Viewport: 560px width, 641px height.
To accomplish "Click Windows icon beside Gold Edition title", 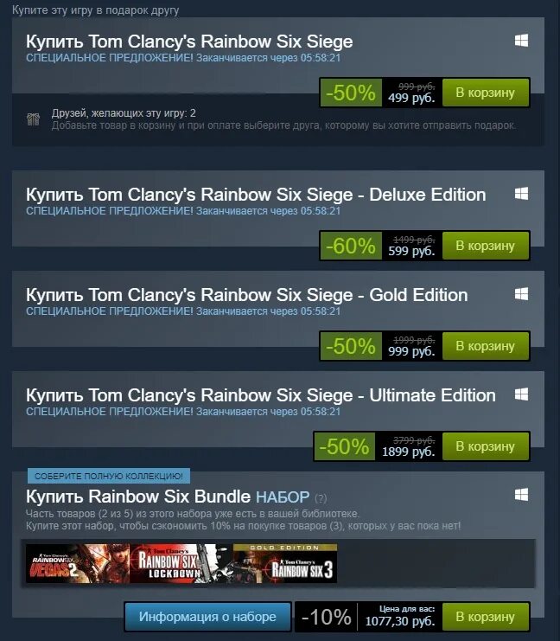I will (x=521, y=294).
